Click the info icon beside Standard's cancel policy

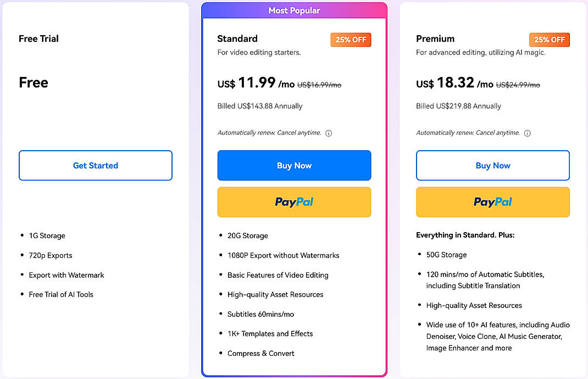(328, 133)
